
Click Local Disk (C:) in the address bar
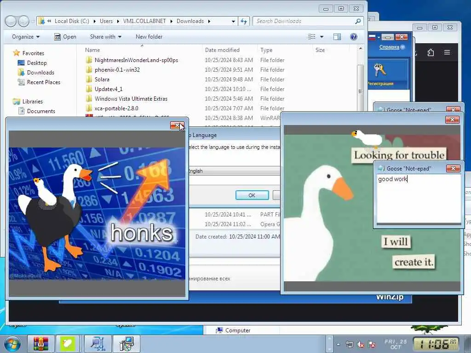click(72, 21)
